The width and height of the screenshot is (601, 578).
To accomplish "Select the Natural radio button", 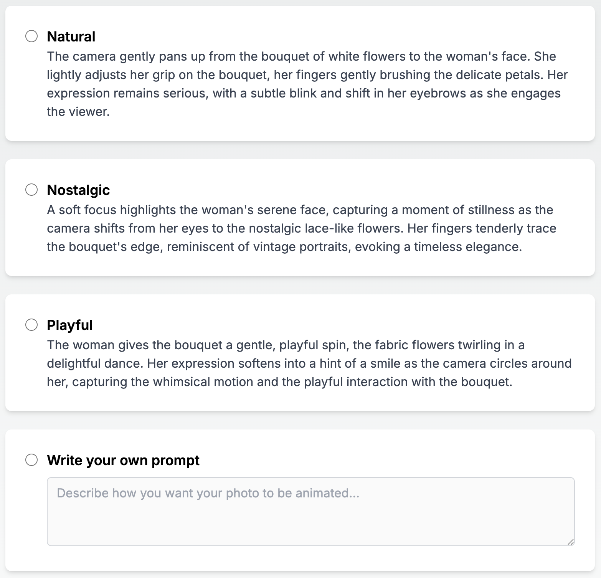I will click(x=31, y=36).
